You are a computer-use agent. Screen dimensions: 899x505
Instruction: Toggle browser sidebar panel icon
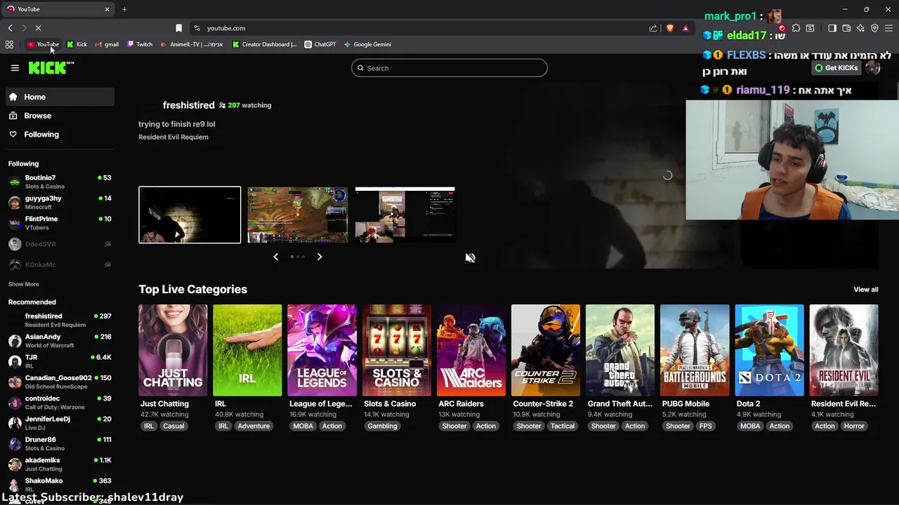tap(832, 28)
